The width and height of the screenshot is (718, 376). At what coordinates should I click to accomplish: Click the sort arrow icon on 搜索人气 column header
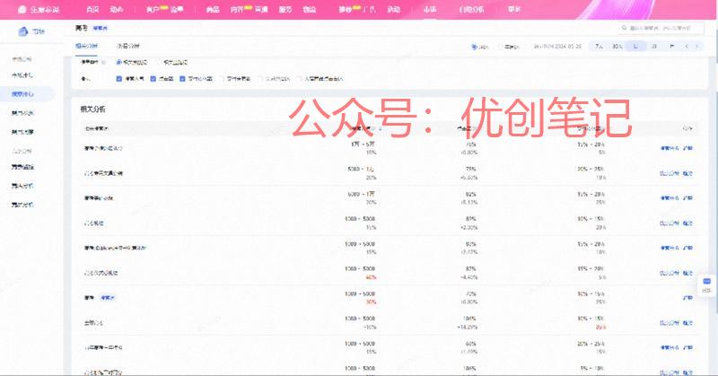tap(380, 128)
